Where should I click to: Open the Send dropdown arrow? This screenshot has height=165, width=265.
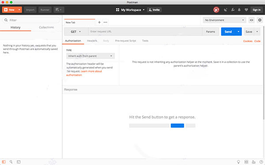(x=238, y=32)
